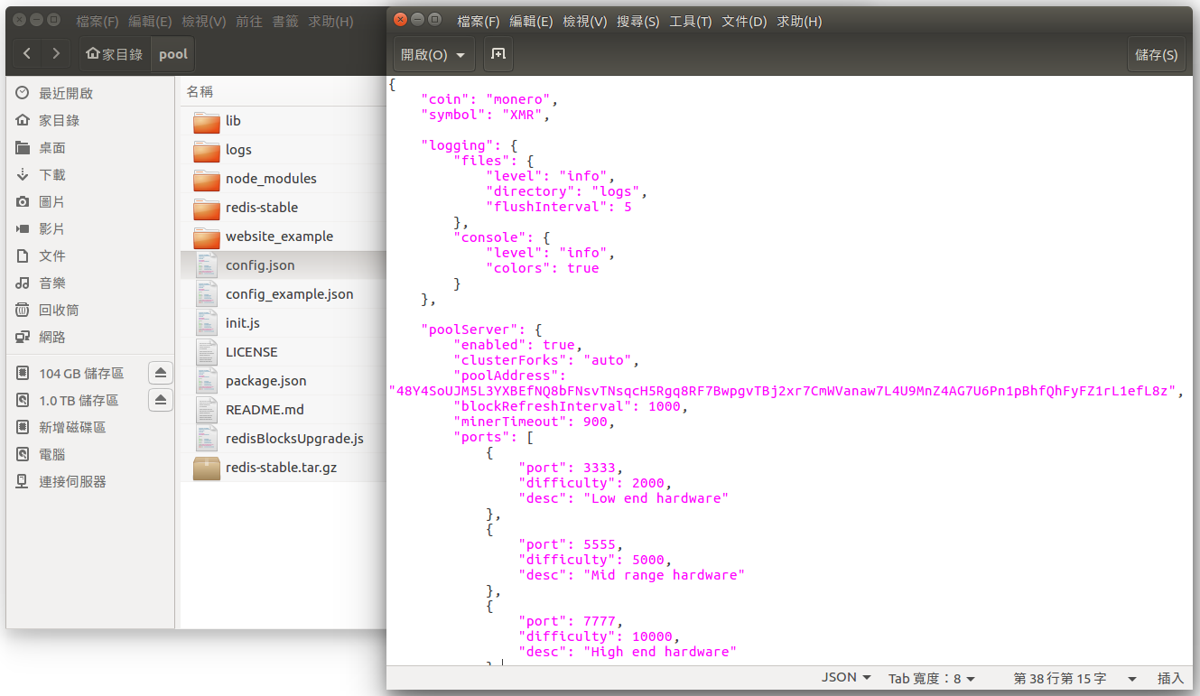Click the "port": 3333 line
1200x696 pixels.
click(570, 468)
